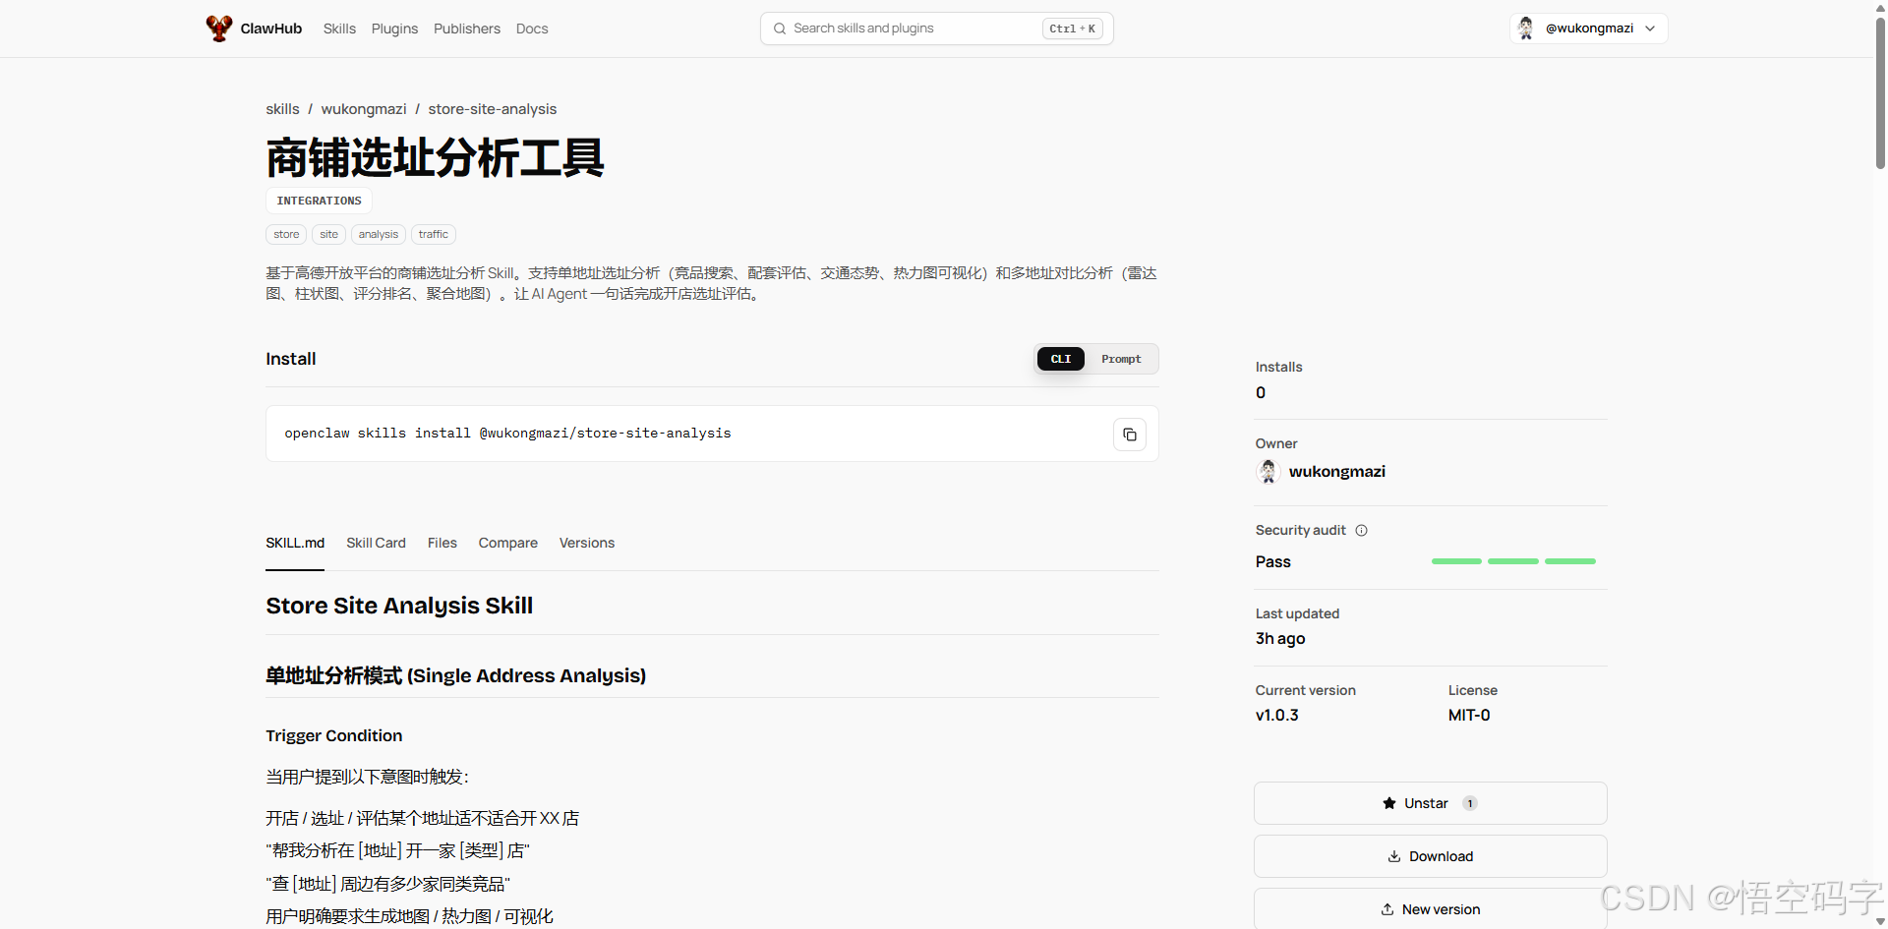The height and width of the screenshot is (929, 1888).
Task: Click the MIT-0 license value
Action: (x=1469, y=716)
